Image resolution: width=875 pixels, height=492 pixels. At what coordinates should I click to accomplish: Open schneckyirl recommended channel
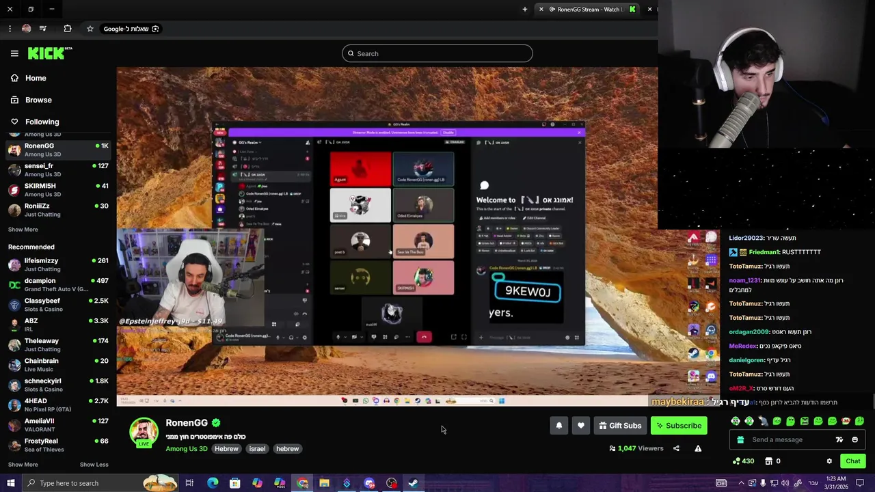(x=58, y=385)
